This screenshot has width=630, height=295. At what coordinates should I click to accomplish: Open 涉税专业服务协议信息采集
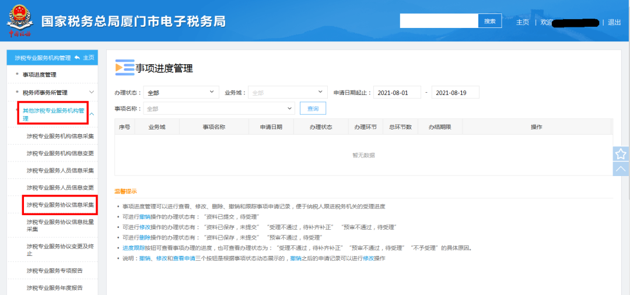pyautogui.click(x=60, y=205)
